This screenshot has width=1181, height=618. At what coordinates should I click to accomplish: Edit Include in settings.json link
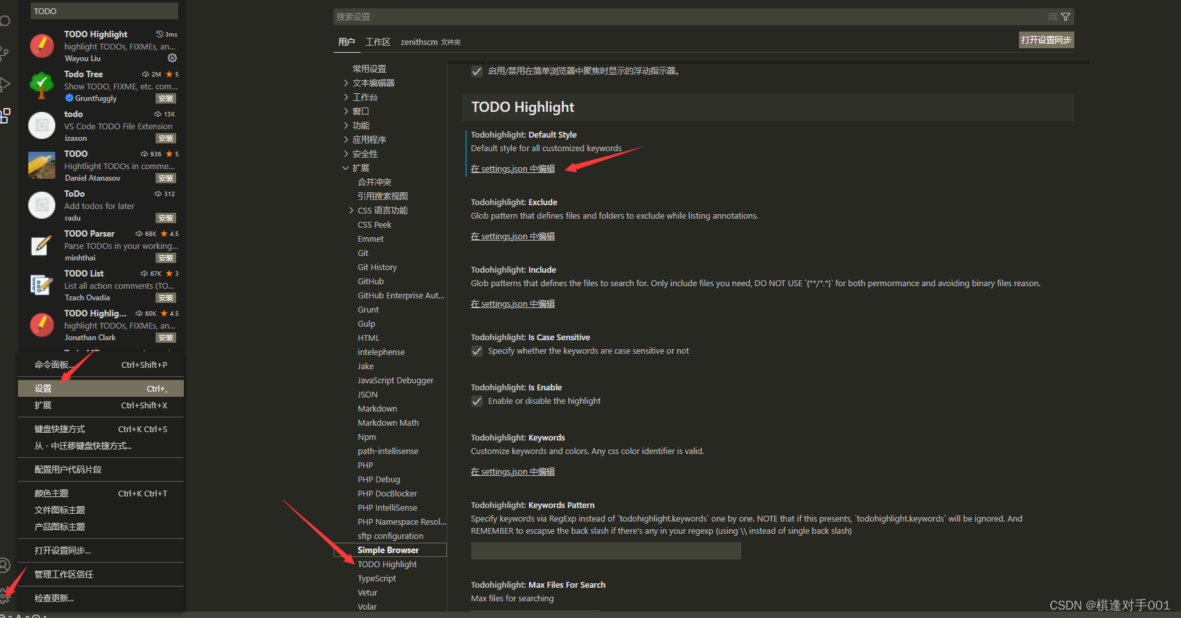pos(512,304)
